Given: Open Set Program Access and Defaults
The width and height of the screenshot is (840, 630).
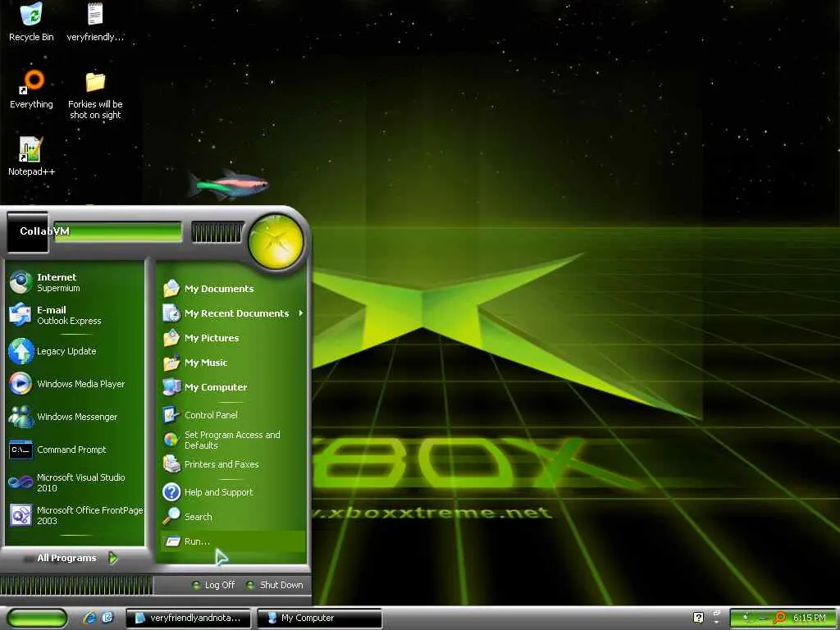Looking at the screenshot, I should tap(232, 440).
